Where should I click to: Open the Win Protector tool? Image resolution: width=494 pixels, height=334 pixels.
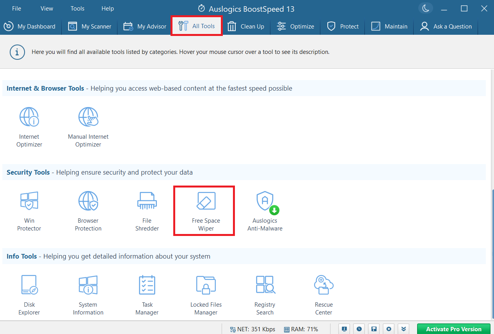[x=29, y=211]
